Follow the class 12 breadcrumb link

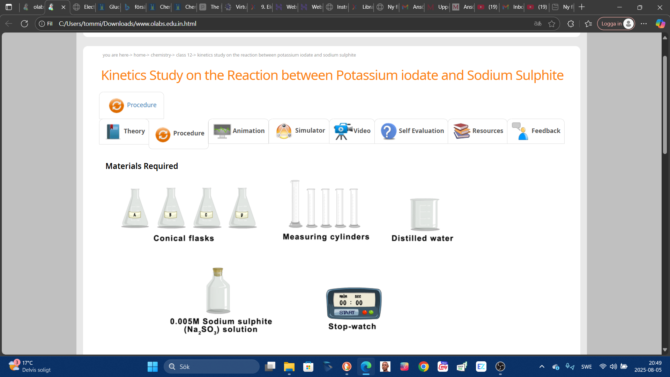[184, 55]
